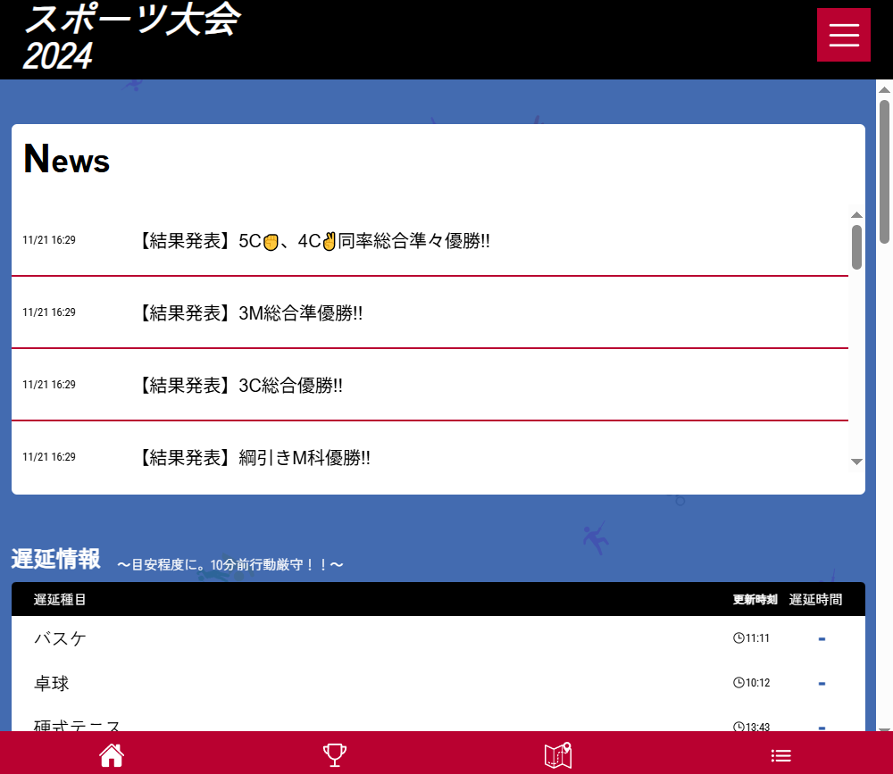The height and width of the screenshot is (774, 893).
Task: Click the 遅延時間 column header
Action: point(815,600)
